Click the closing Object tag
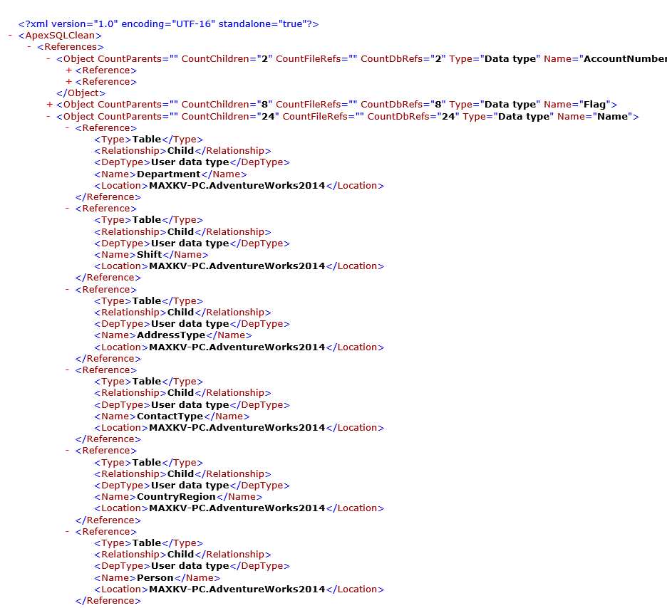667x608 pixels. point(81,93)
